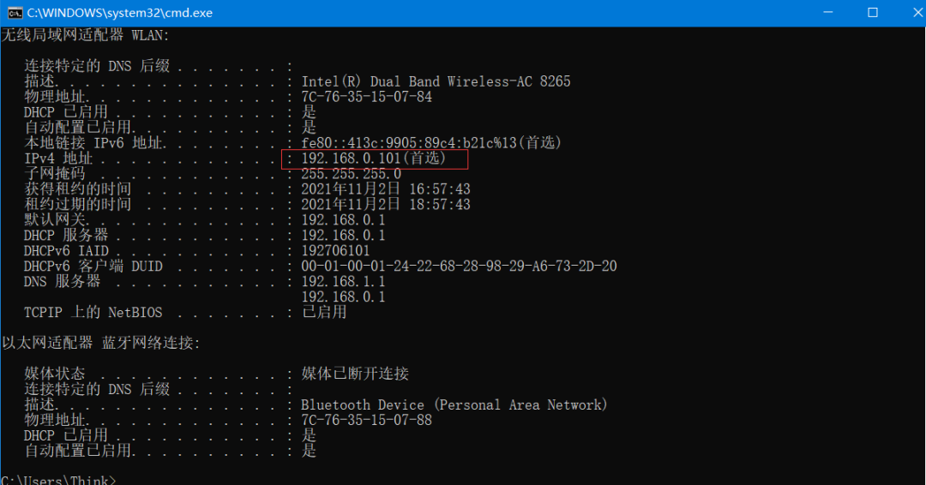The height and width of the screenshot is (485, 926).
Task: Click the WLAN adapter heading line
Action: tap(85, 35)
